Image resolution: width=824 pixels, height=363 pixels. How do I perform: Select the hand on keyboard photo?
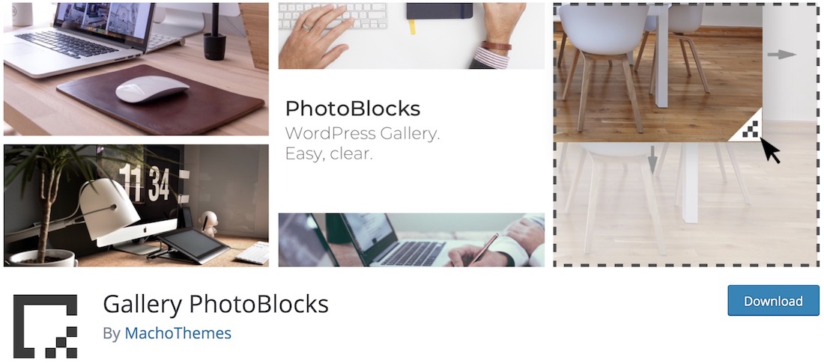[411, 36]
